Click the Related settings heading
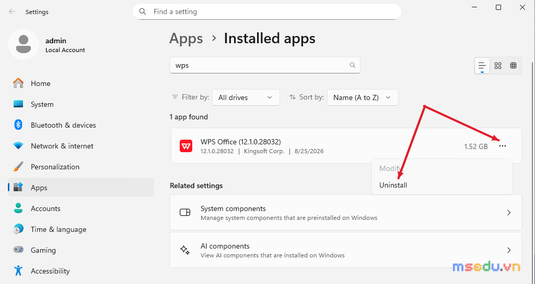The width and height of the screenshot is (535, 284). (x=196, y=186)
